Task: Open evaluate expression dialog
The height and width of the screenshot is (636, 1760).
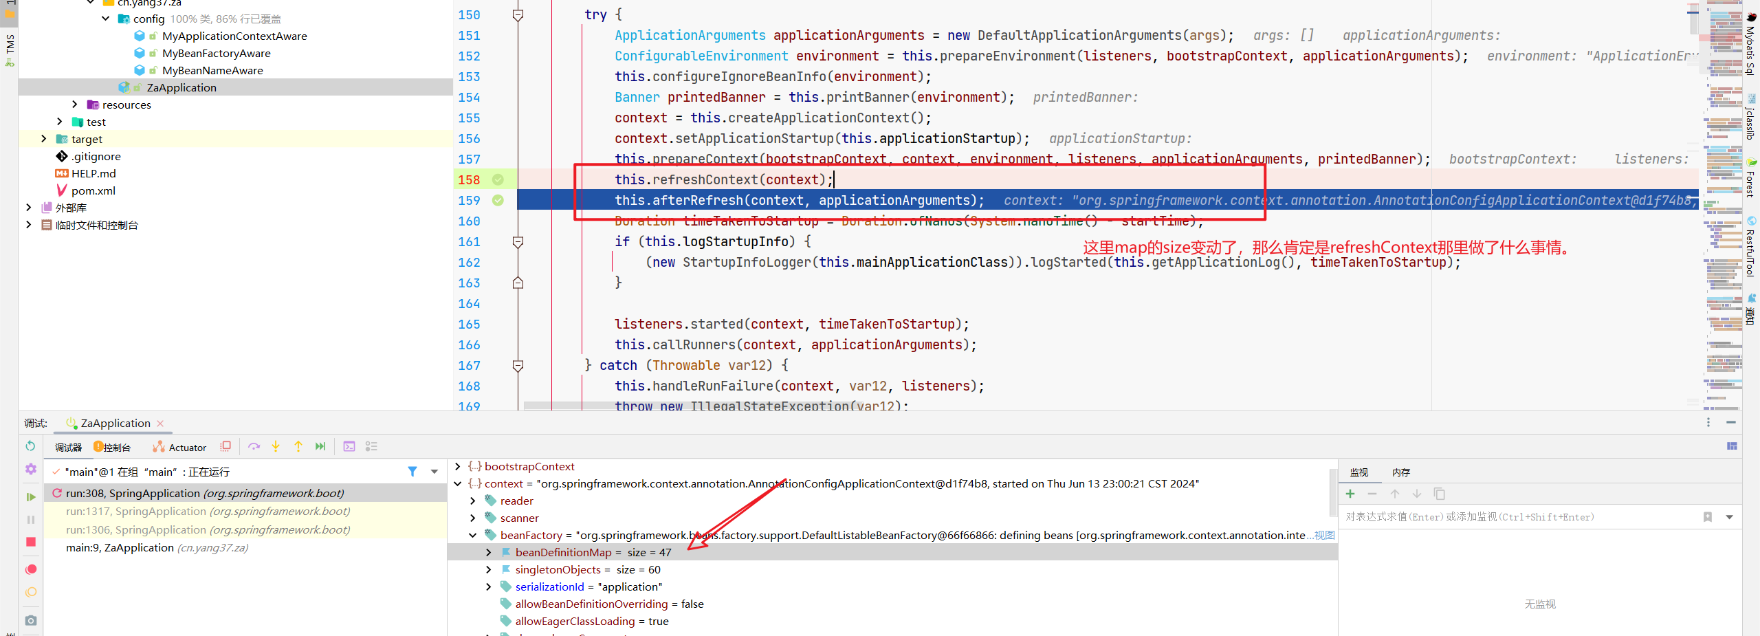Action: pyautogui.click(x=349, y=446)
